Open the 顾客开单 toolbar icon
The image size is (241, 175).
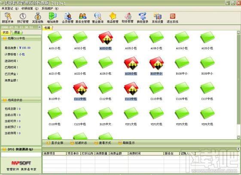(x=8, y=18)
